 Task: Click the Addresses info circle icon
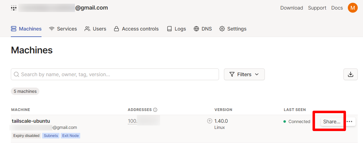click(155, 110)
